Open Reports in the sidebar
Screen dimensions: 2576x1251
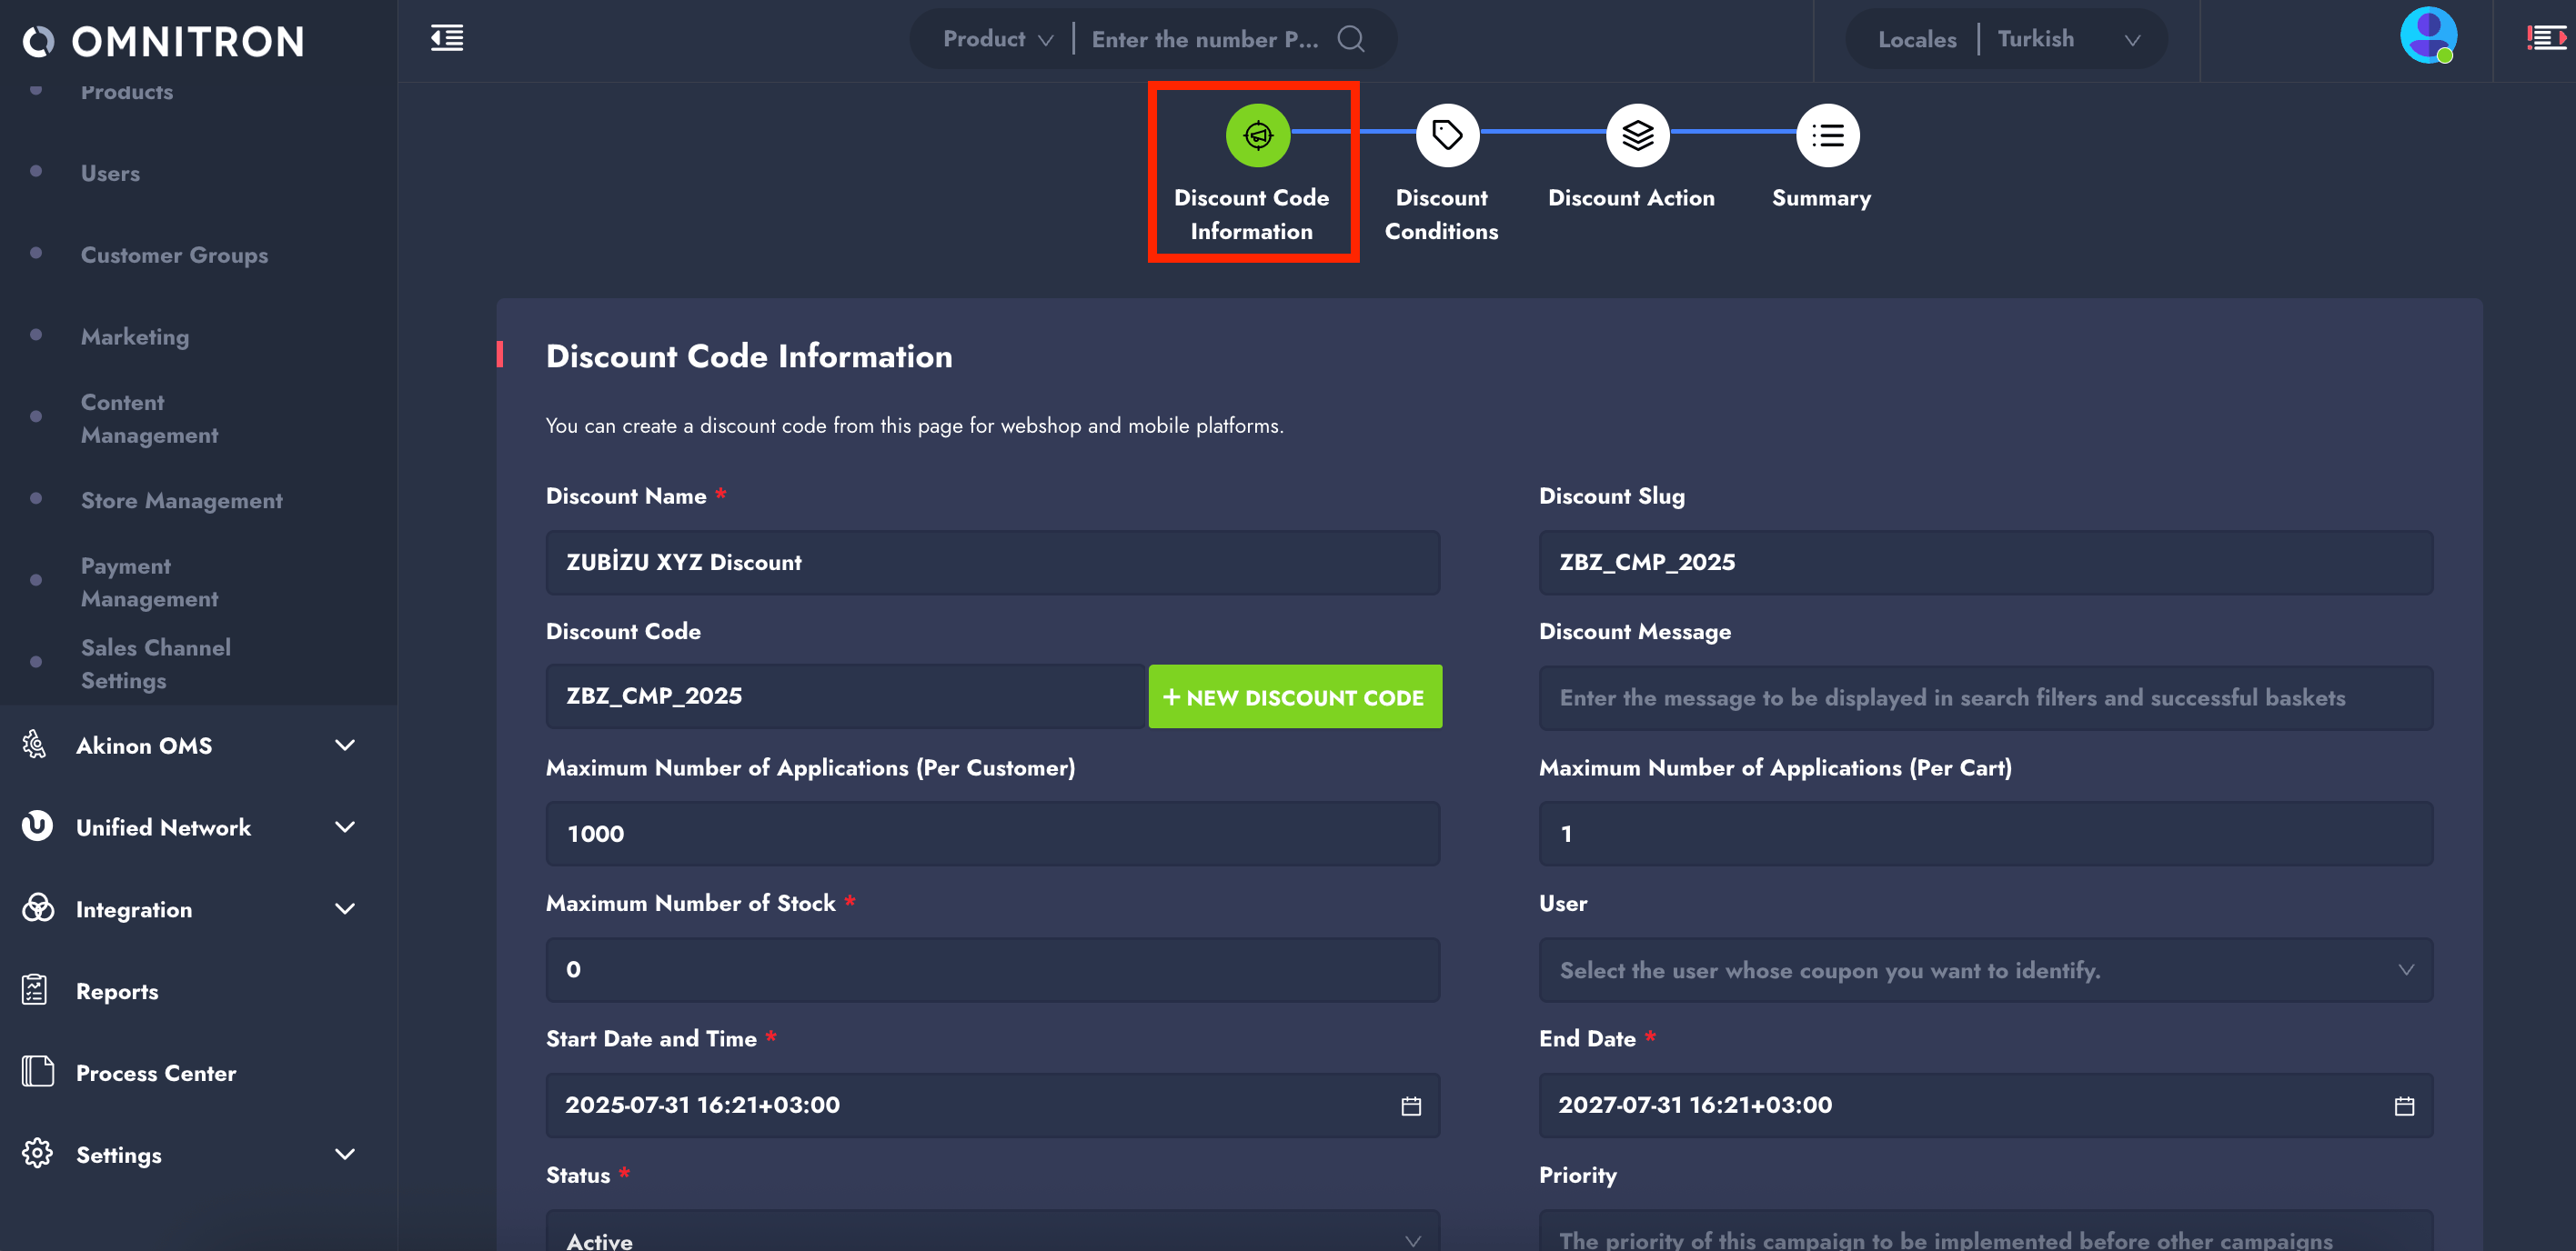coord(117,991)
